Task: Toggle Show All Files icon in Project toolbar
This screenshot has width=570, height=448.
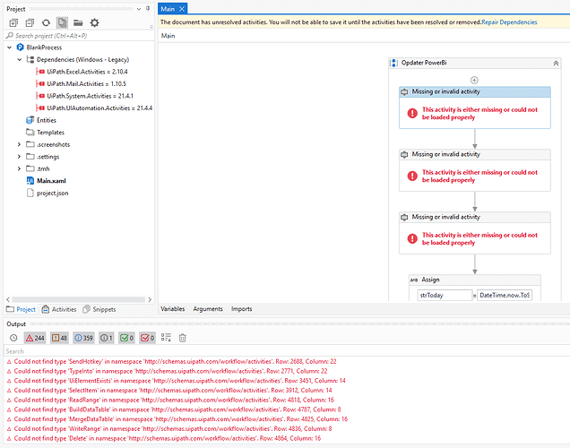Action: pyautogui.click(x=62, y=23)
